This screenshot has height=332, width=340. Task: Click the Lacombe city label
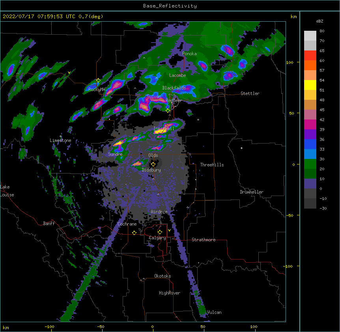(x=177, y=75)
